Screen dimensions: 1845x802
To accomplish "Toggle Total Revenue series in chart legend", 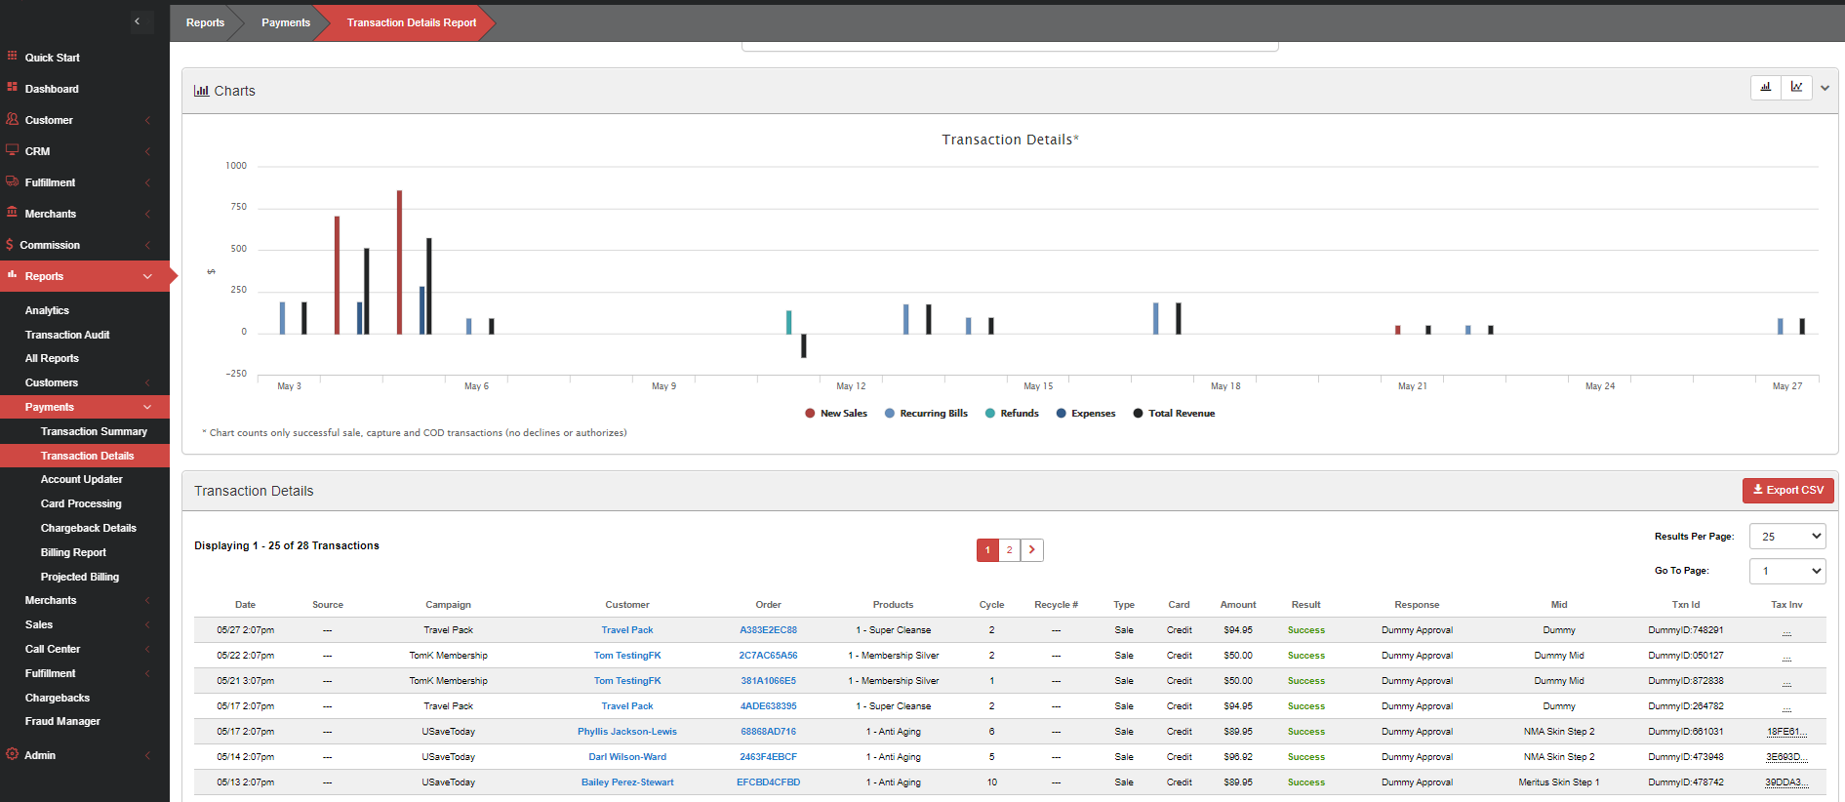I will [1174, 414].
